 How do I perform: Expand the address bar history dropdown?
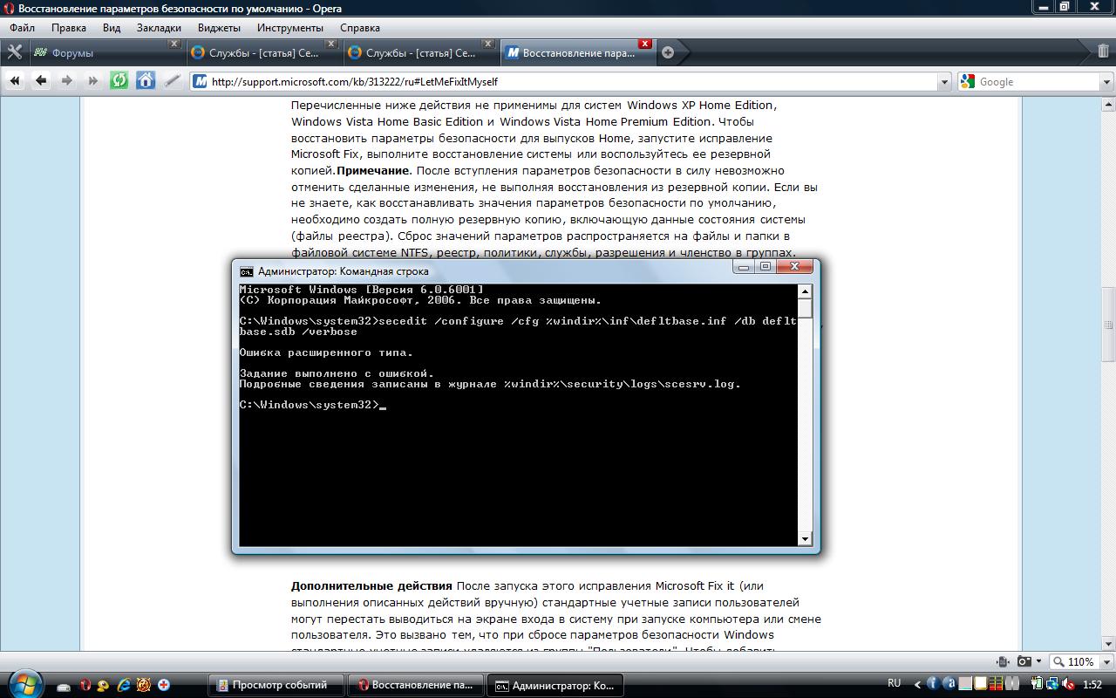(944, 81)
